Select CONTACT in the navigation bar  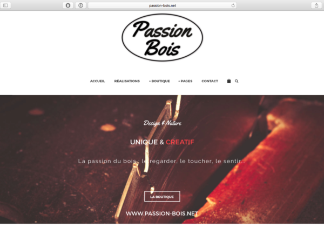[210, 81]
